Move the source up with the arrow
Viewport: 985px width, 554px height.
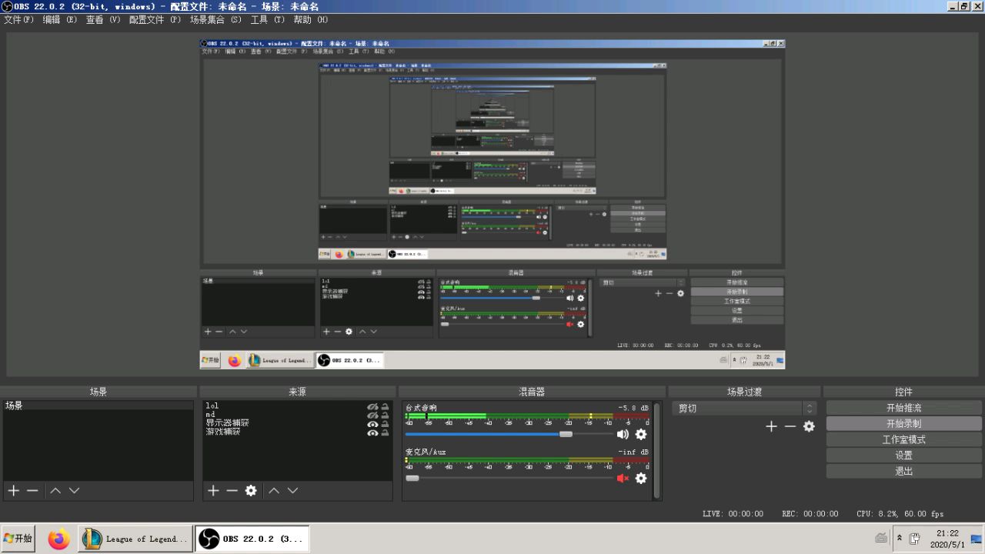coord(274,490)
